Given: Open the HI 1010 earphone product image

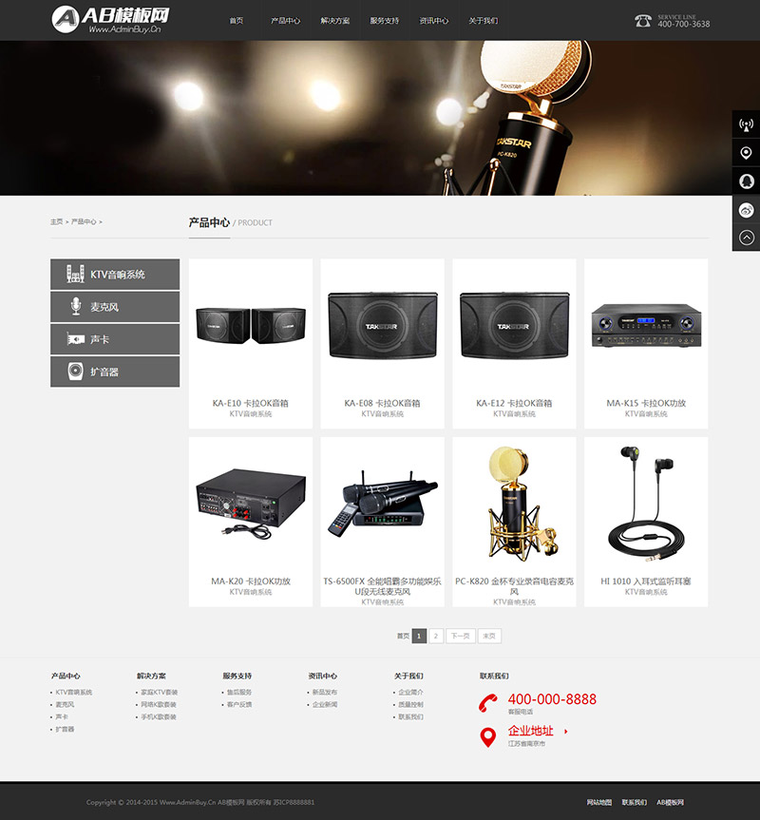Looking at the screenshot, I should coord(646,505).
